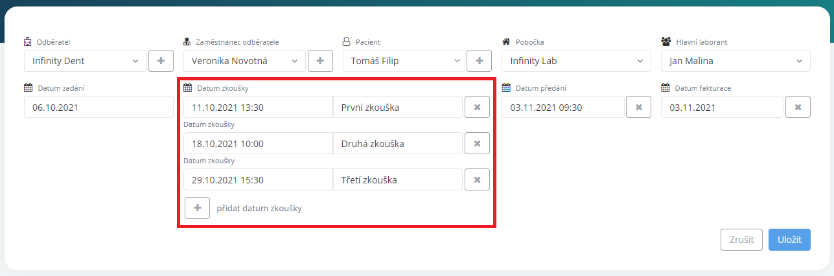Click plus to add datum zkoušky

(x=198, y=208)
